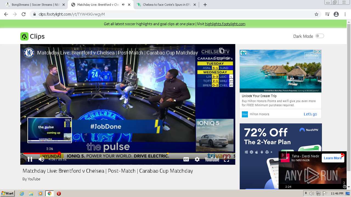The height and width of the screenshot is (197, 351).
Task: Open the AdChoices info icon on Hilton ad
Action: [316, 51]
